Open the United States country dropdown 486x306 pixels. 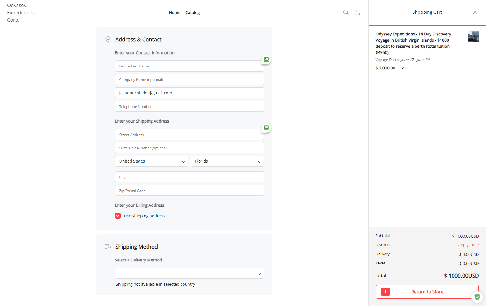[152, 161]
